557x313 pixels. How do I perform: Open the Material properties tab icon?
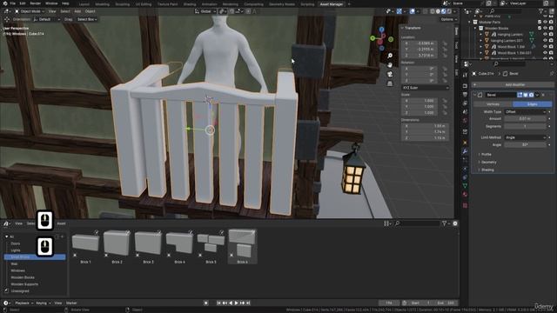click(465, 195)
